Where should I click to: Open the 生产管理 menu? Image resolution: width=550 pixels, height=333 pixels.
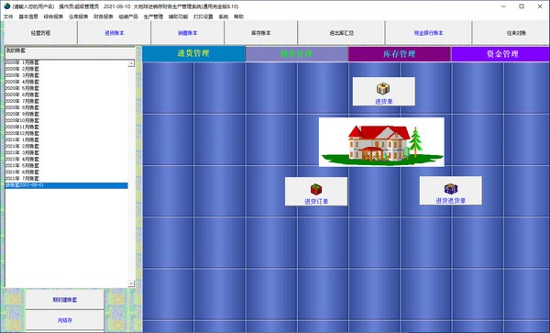153,17
